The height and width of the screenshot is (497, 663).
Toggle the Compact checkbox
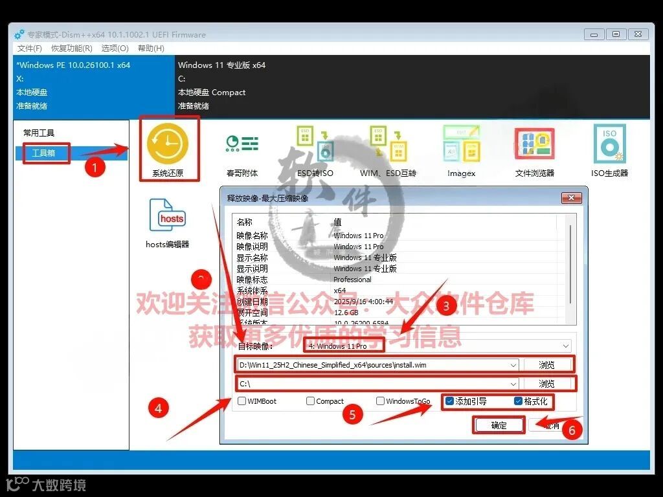point(310,401)
